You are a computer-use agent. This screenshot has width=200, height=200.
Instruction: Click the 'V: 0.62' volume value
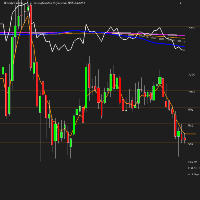click(192, 168)
